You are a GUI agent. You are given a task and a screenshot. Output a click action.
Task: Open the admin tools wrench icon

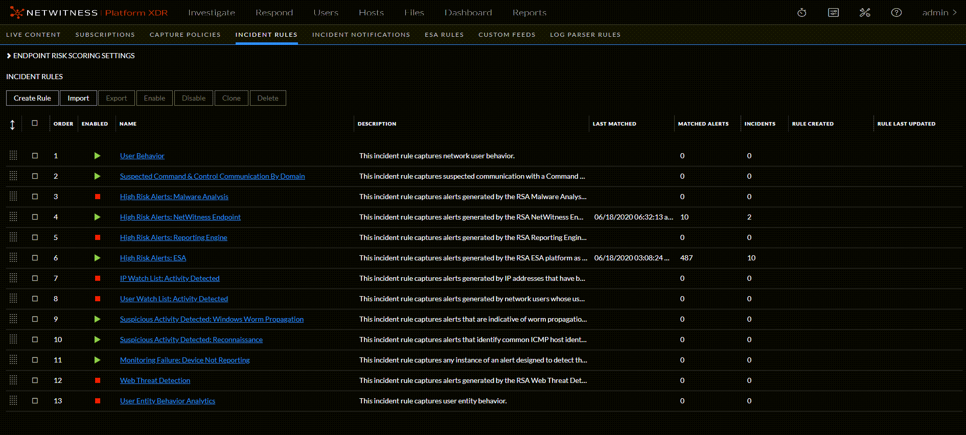coord(865,13)
